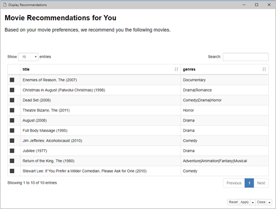Click the document icon in title bar
Viewport: 276px width, 209px height.
point(5,5)
